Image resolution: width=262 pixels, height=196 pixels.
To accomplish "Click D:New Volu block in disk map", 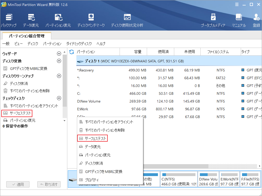I will tap(208, 179).
